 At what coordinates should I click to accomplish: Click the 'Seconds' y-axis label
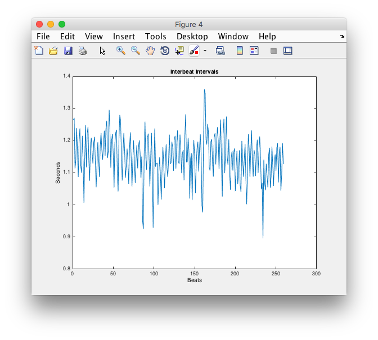pyautogui.click(x=57, y=173)
